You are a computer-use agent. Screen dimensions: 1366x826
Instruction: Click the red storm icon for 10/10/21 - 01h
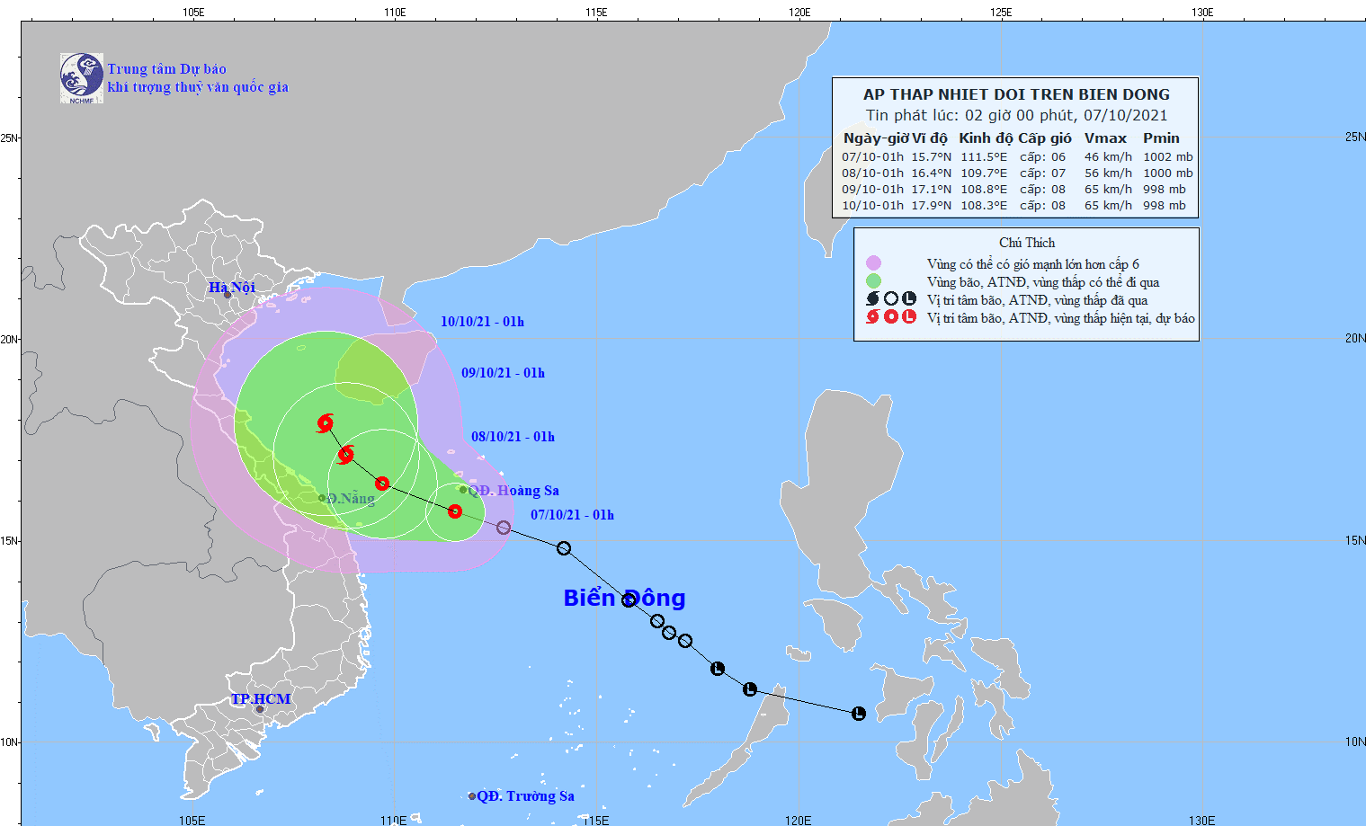point(326,422)
